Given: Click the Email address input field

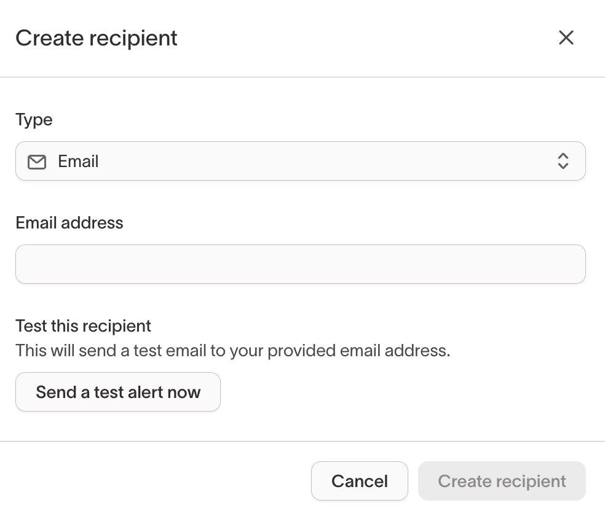Looking at the screenshot, I should point(301,264).
